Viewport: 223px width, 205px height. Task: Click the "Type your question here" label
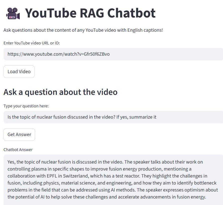pyautogui.click(x=26, y=106)
